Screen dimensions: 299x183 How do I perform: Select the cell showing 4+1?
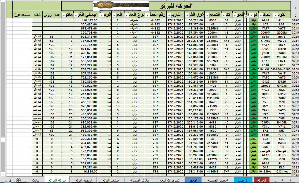[x=227, y=41]
